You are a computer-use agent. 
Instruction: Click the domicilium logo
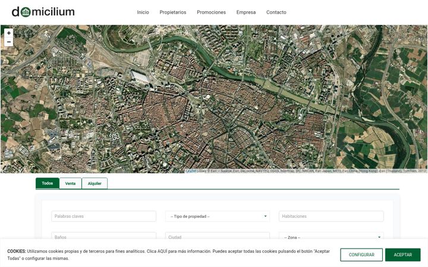click(43, 12)
